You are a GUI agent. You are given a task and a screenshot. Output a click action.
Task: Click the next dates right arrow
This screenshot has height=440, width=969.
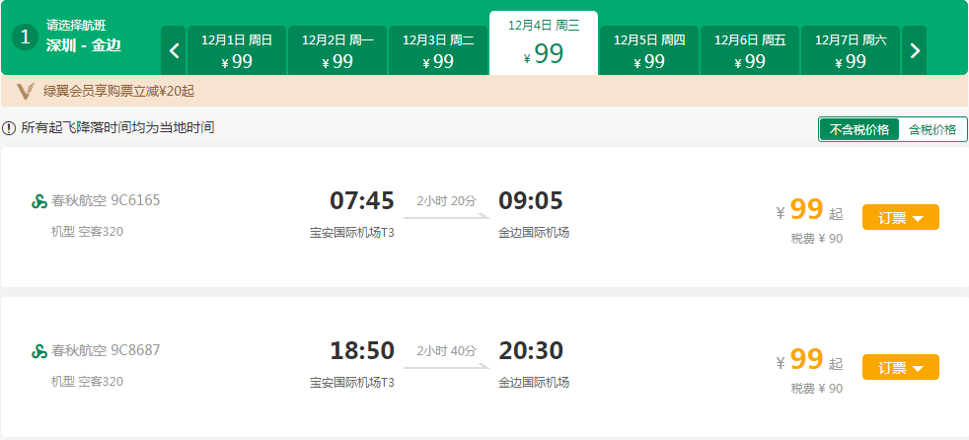(915, 50)
